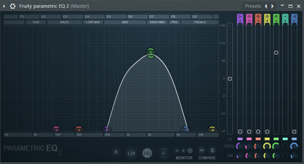The image size is (304, 164).
Task: Expand the plugin menu arrow beside the gear
Action: [4, 6]
